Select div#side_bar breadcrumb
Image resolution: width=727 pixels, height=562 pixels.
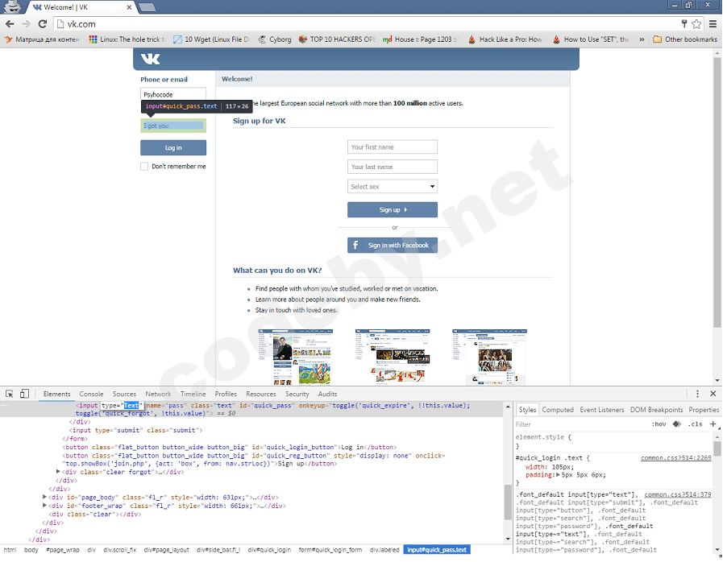218,549
